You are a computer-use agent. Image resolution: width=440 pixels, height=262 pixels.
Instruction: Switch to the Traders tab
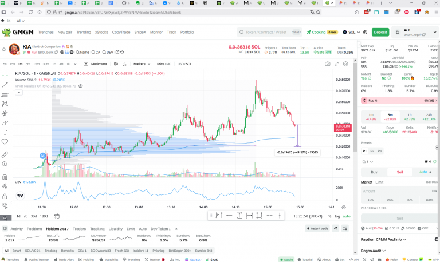[79, 229]
